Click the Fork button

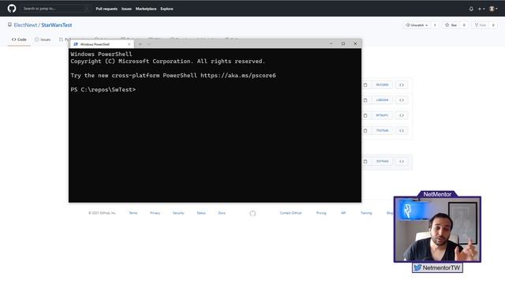tap(481, 24)
